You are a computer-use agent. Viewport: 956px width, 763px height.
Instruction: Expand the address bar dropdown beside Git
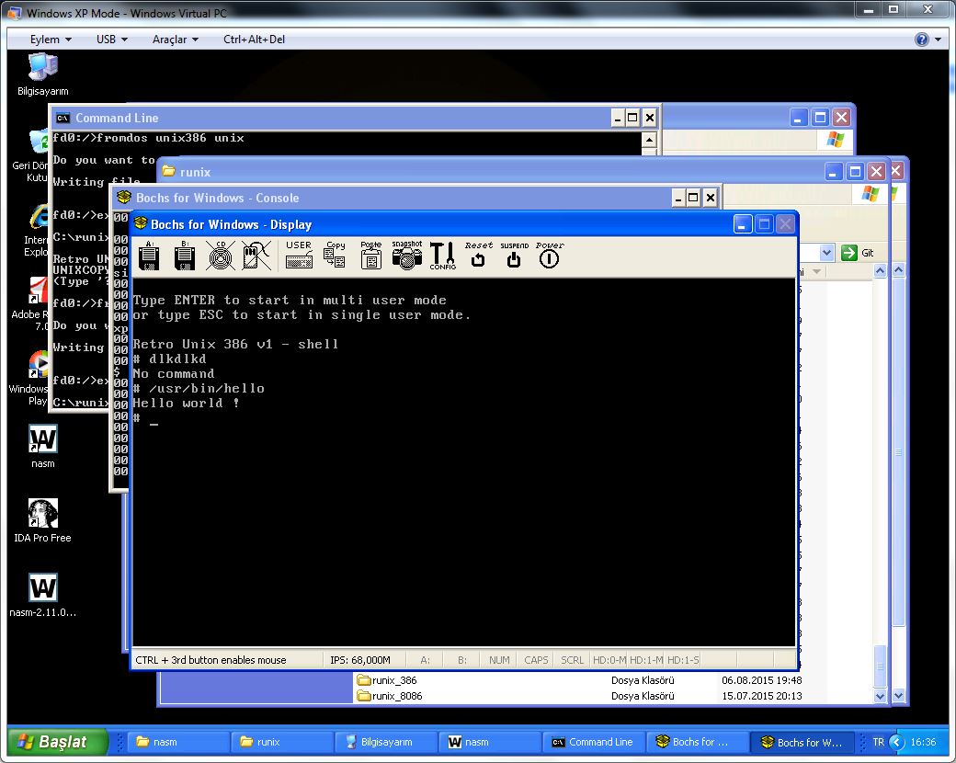826,253
